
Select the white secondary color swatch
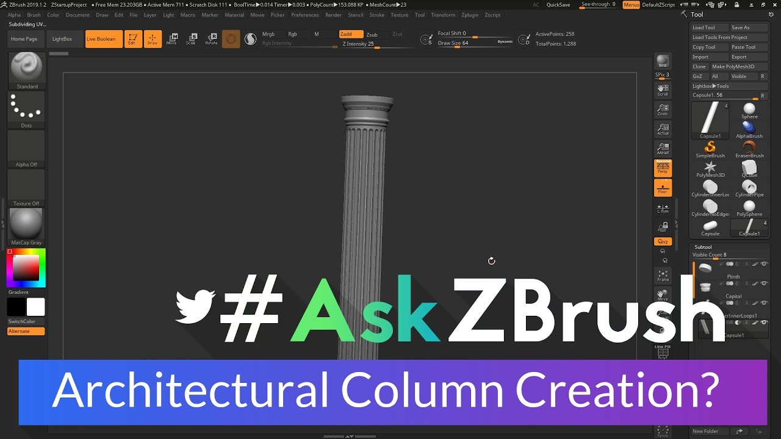pyautogui.click(x=36, y=307)
